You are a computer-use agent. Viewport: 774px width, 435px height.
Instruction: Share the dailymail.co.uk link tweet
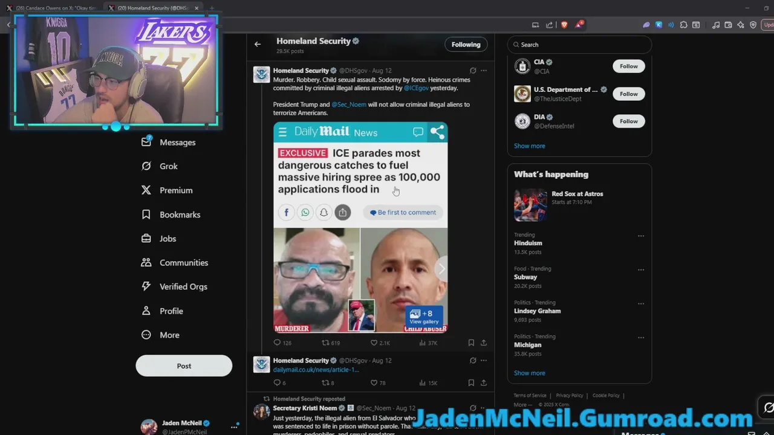click(x=484, y=382)
